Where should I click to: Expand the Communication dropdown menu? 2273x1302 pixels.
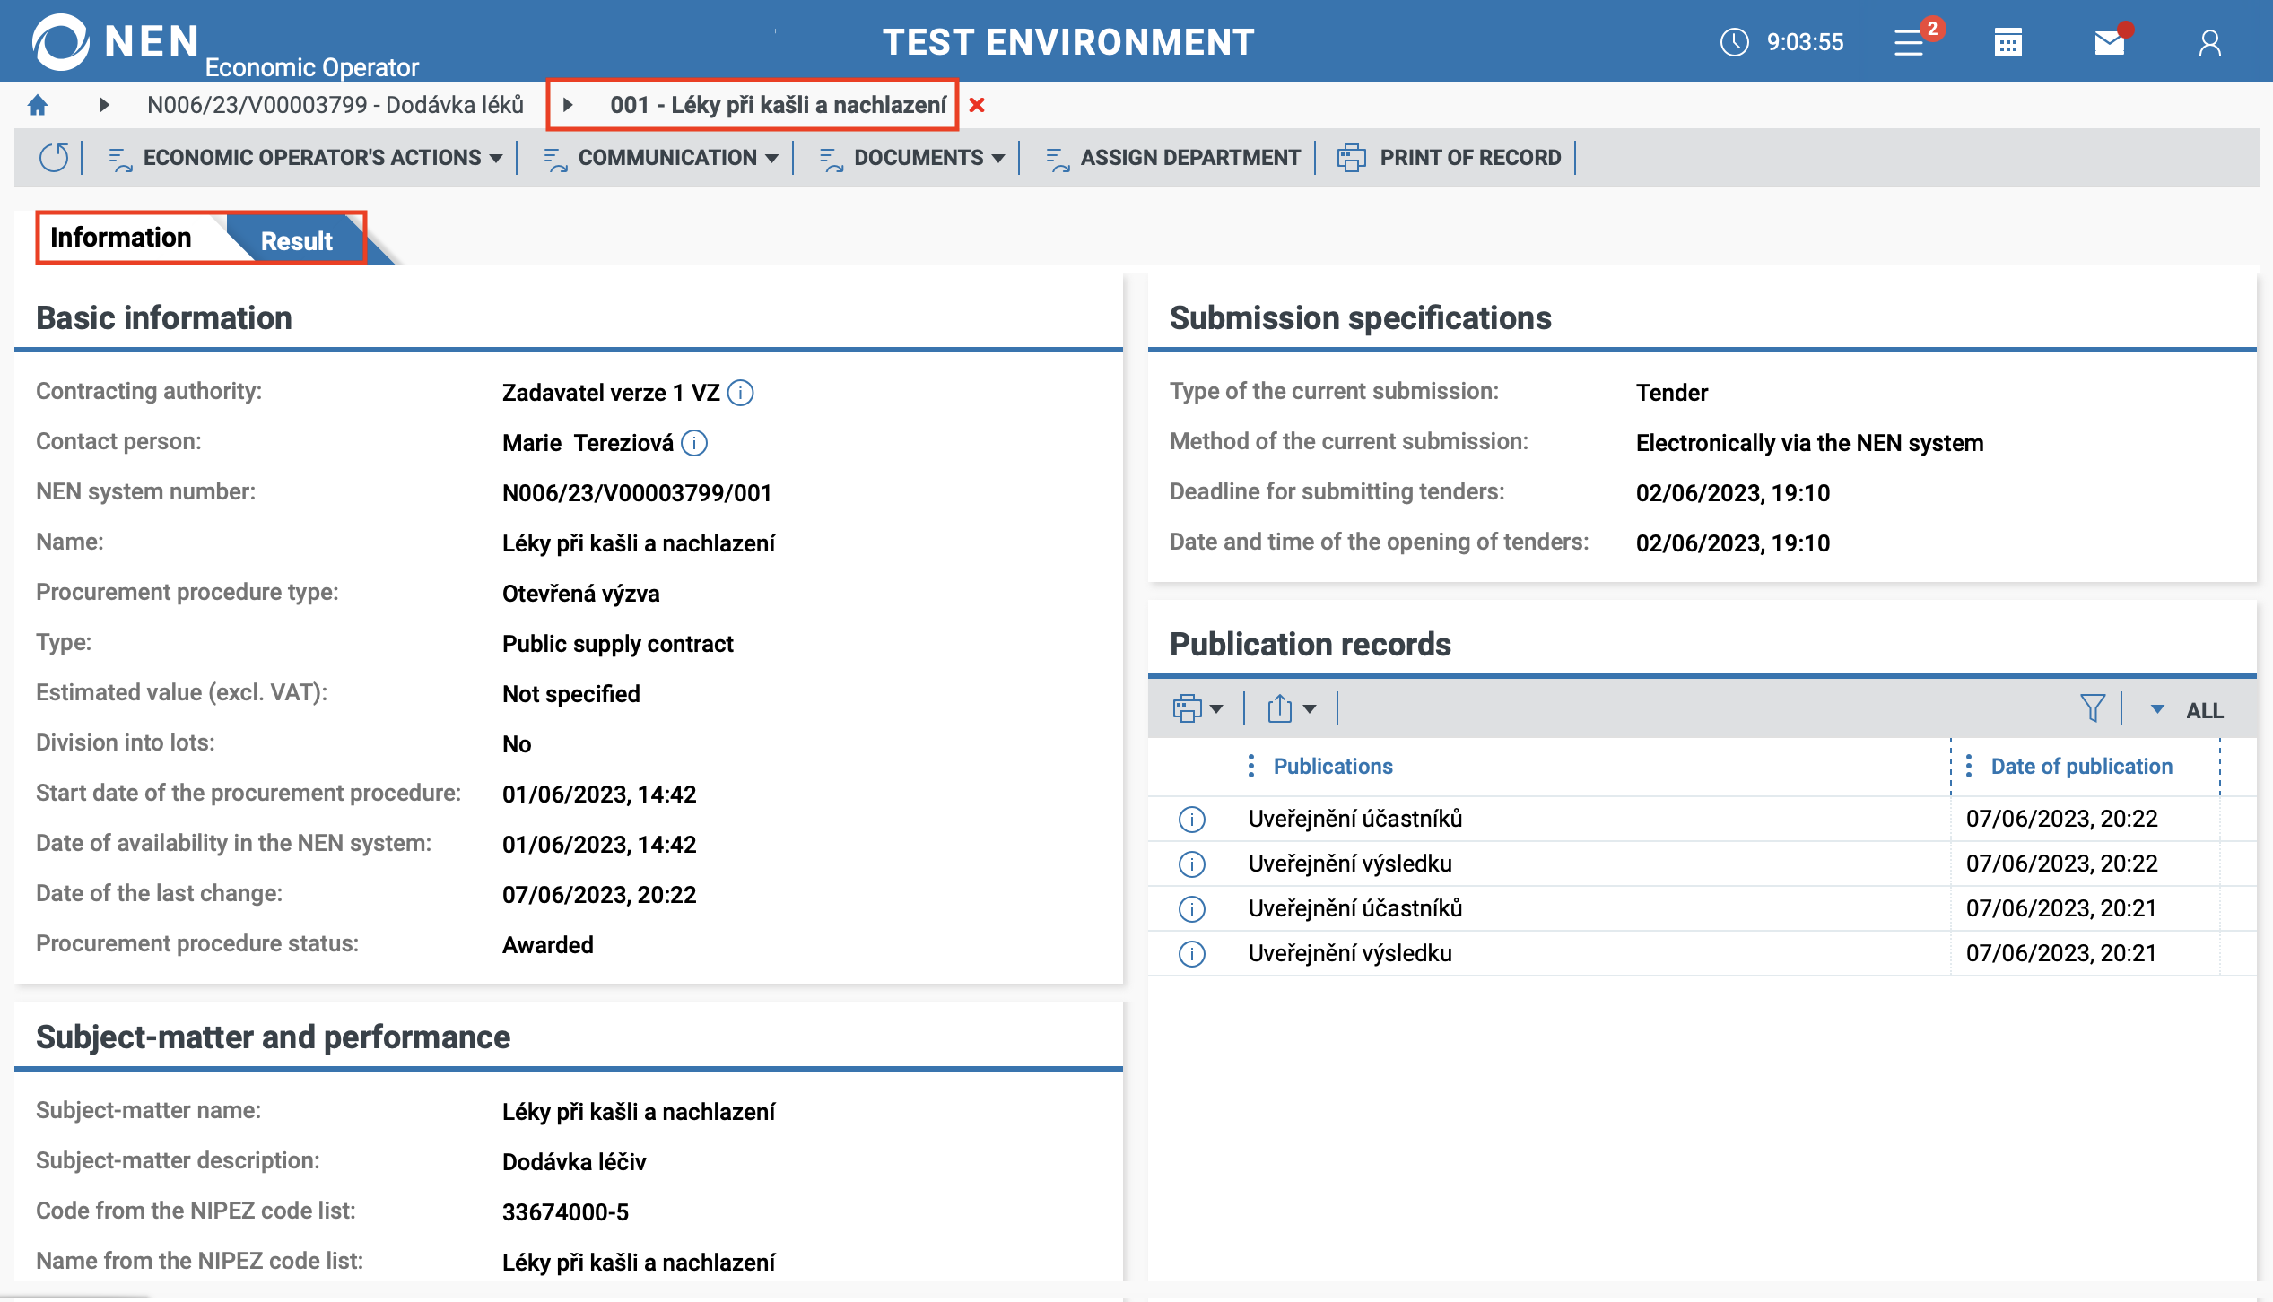click(661, 158)
